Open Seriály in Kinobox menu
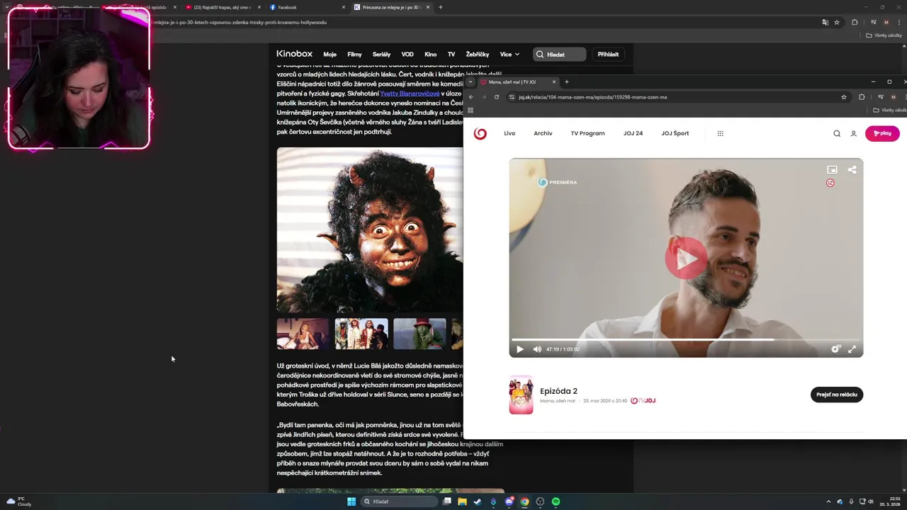This screenshot has height=510, width=907. point(381,55)
